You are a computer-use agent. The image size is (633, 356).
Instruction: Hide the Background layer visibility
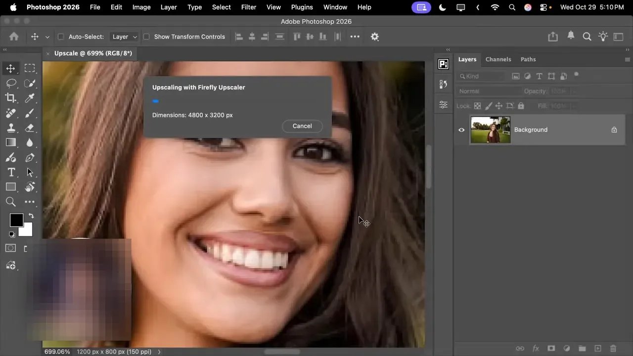pos(461,130)
